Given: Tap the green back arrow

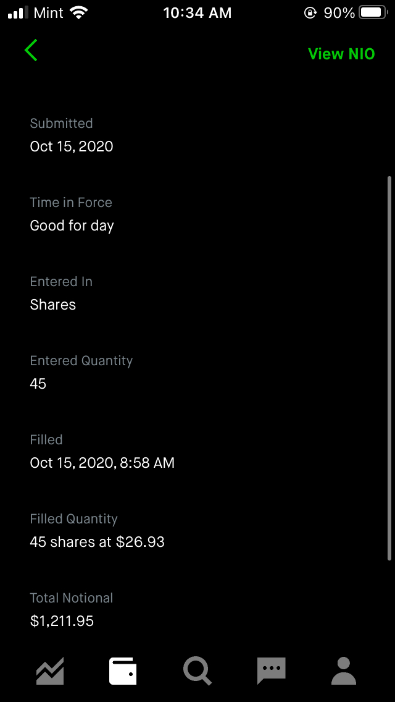Looking at the screenshot, I should tap(31, 50).
